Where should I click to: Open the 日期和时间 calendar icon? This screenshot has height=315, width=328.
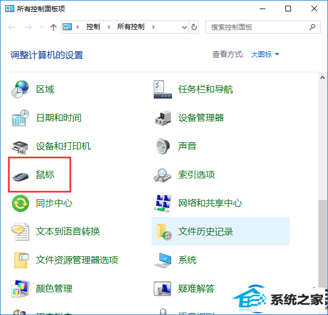coord(20,118)
